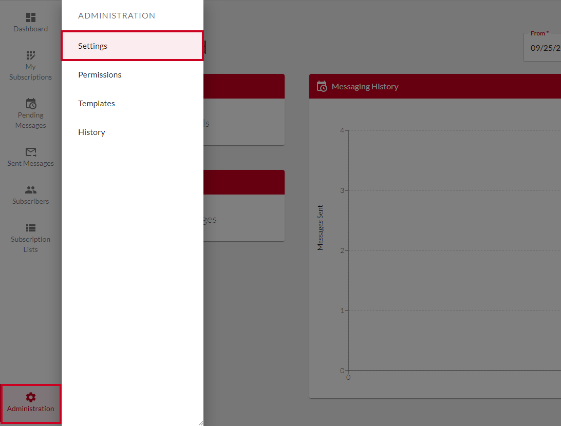This screenshot has width=561, height=426.
Task: Click the Dashboard label in sidebar
Action: coord(30,29)
